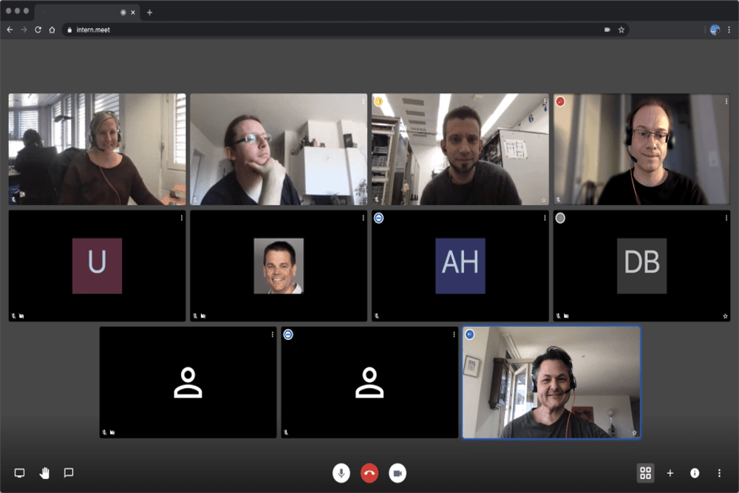739x493 pixels.
Task: Select the DB participant avatar
Action: click(x=642, y=266)
